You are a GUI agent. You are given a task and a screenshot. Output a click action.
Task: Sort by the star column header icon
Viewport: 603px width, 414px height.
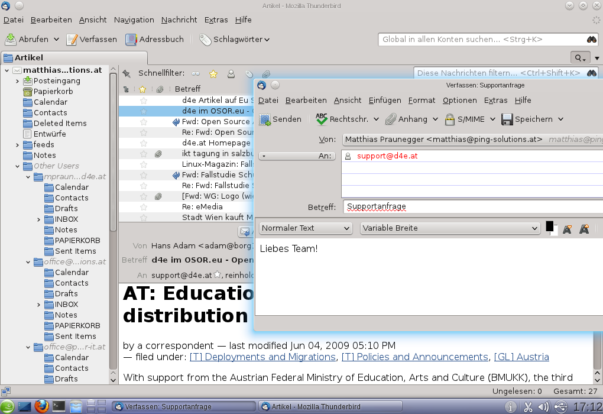point(142,89)
